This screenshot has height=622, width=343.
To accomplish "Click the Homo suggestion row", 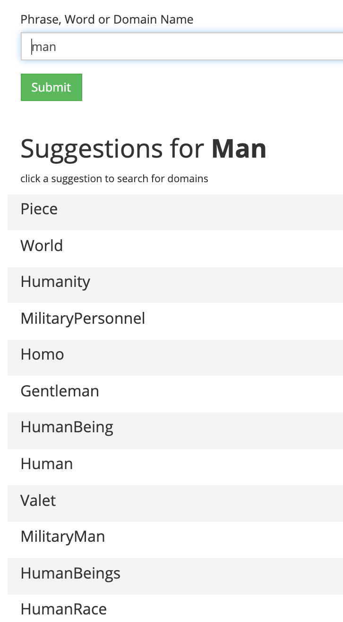I will point(42,354).
